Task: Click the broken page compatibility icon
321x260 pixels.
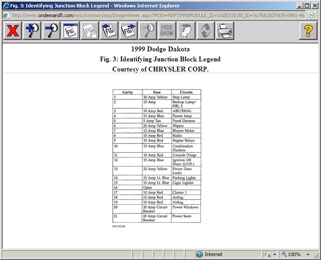Action: (x=312, y=15)
